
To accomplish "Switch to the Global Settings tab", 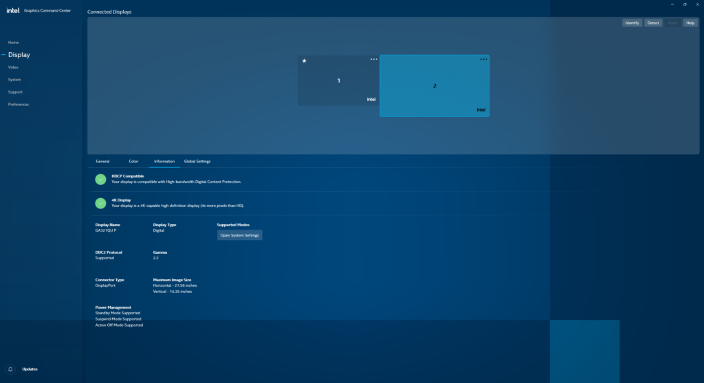I will (x=197, y=161).
